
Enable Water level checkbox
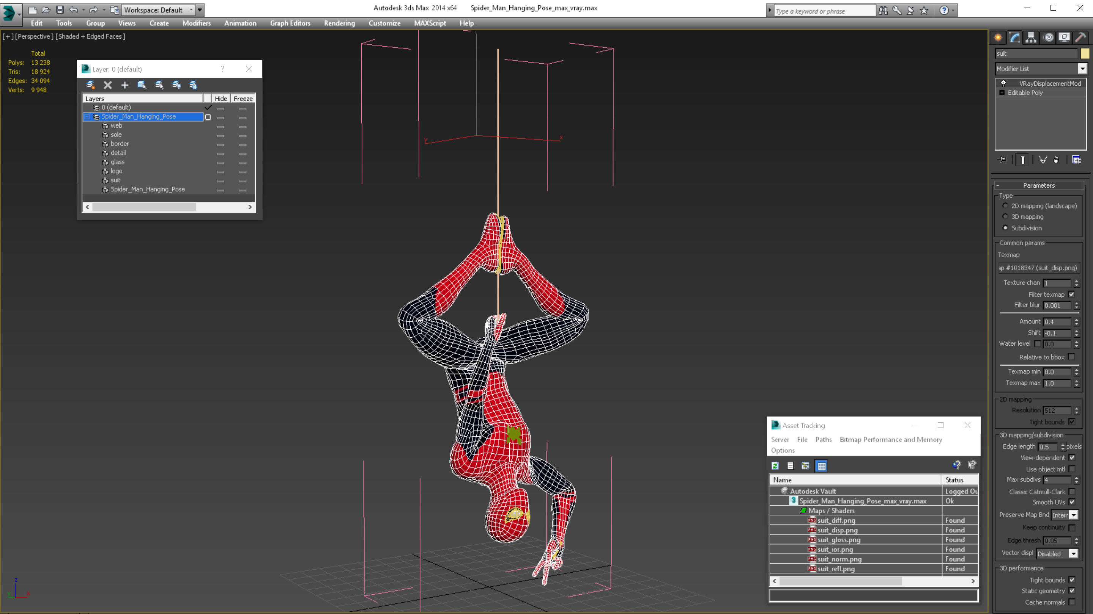point(1038,344)
